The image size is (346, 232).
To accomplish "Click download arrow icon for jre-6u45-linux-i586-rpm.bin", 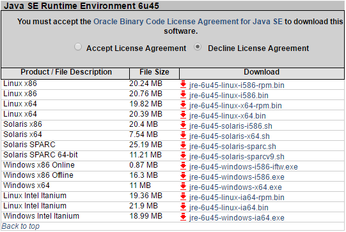I will (x=183, y=84).
